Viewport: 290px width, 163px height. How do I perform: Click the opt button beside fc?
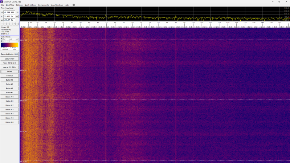(17, 16)
